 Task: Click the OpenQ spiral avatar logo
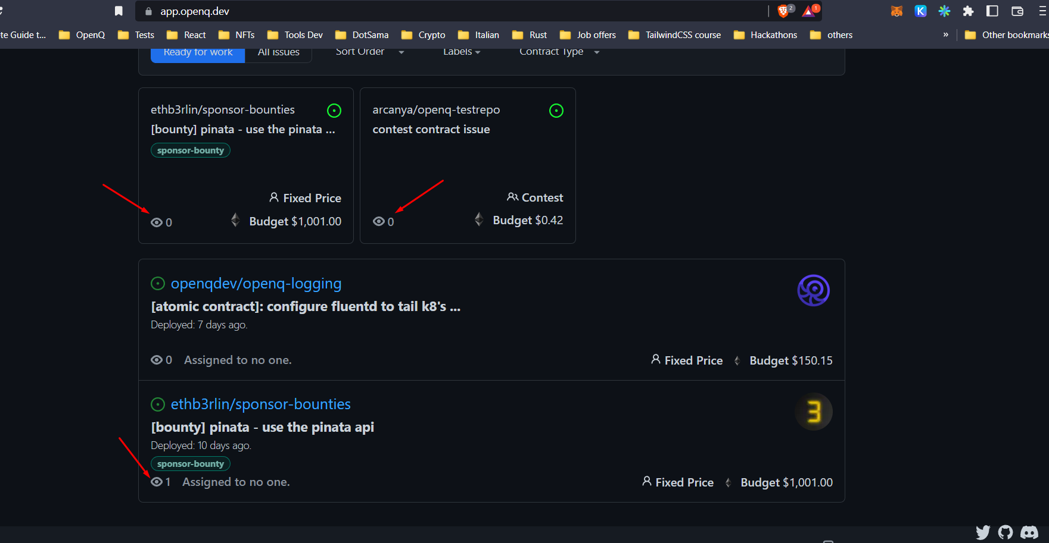tap(813, 290)
